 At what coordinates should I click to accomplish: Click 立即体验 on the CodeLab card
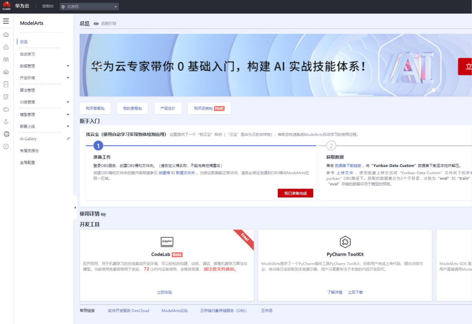tap(164, 292)
